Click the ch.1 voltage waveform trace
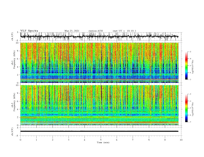 pyautogui.click(x=99, y=36)
